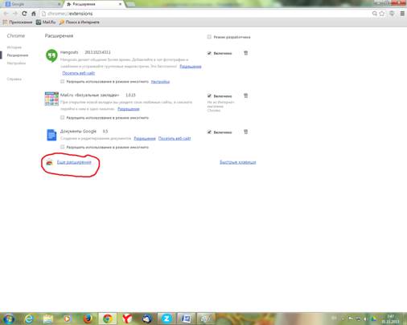Open Windows Media Player in taskbar

pyautogui.click(x=68, y=319)
